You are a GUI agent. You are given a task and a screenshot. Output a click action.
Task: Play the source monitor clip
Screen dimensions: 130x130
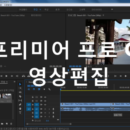[x=6, y=76]
